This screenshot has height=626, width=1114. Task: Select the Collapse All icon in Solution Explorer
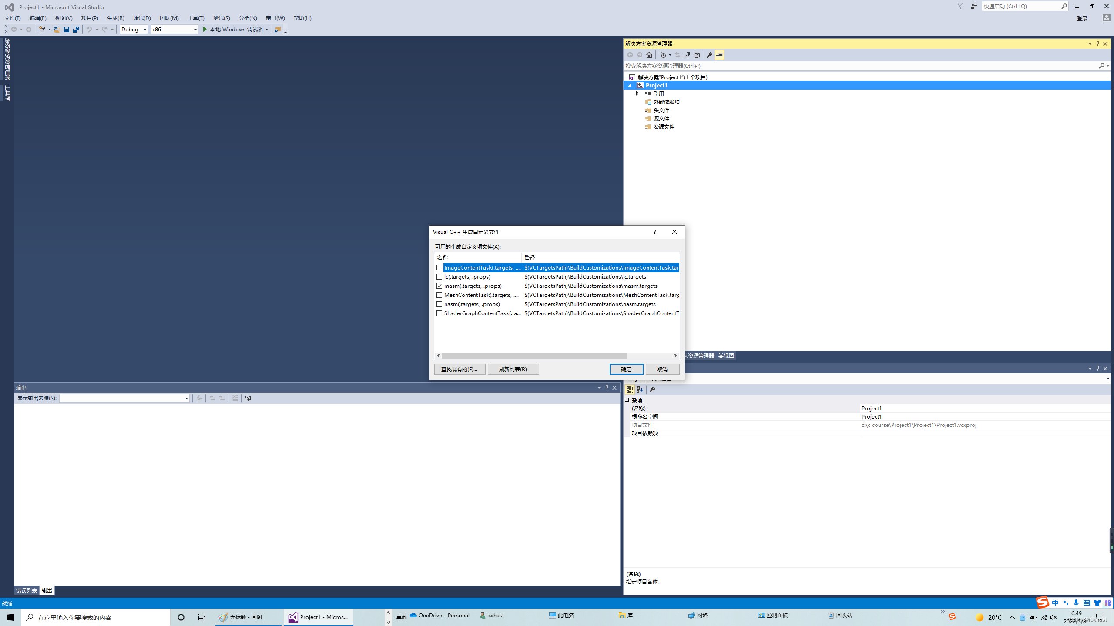(688, 55)
